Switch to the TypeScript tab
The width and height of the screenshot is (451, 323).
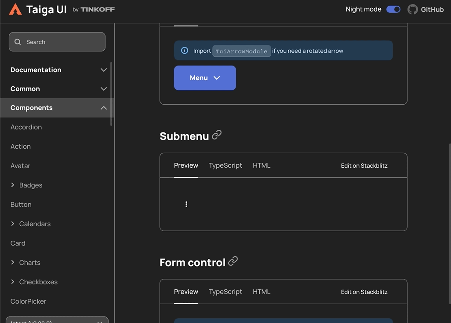pos(225,165)
